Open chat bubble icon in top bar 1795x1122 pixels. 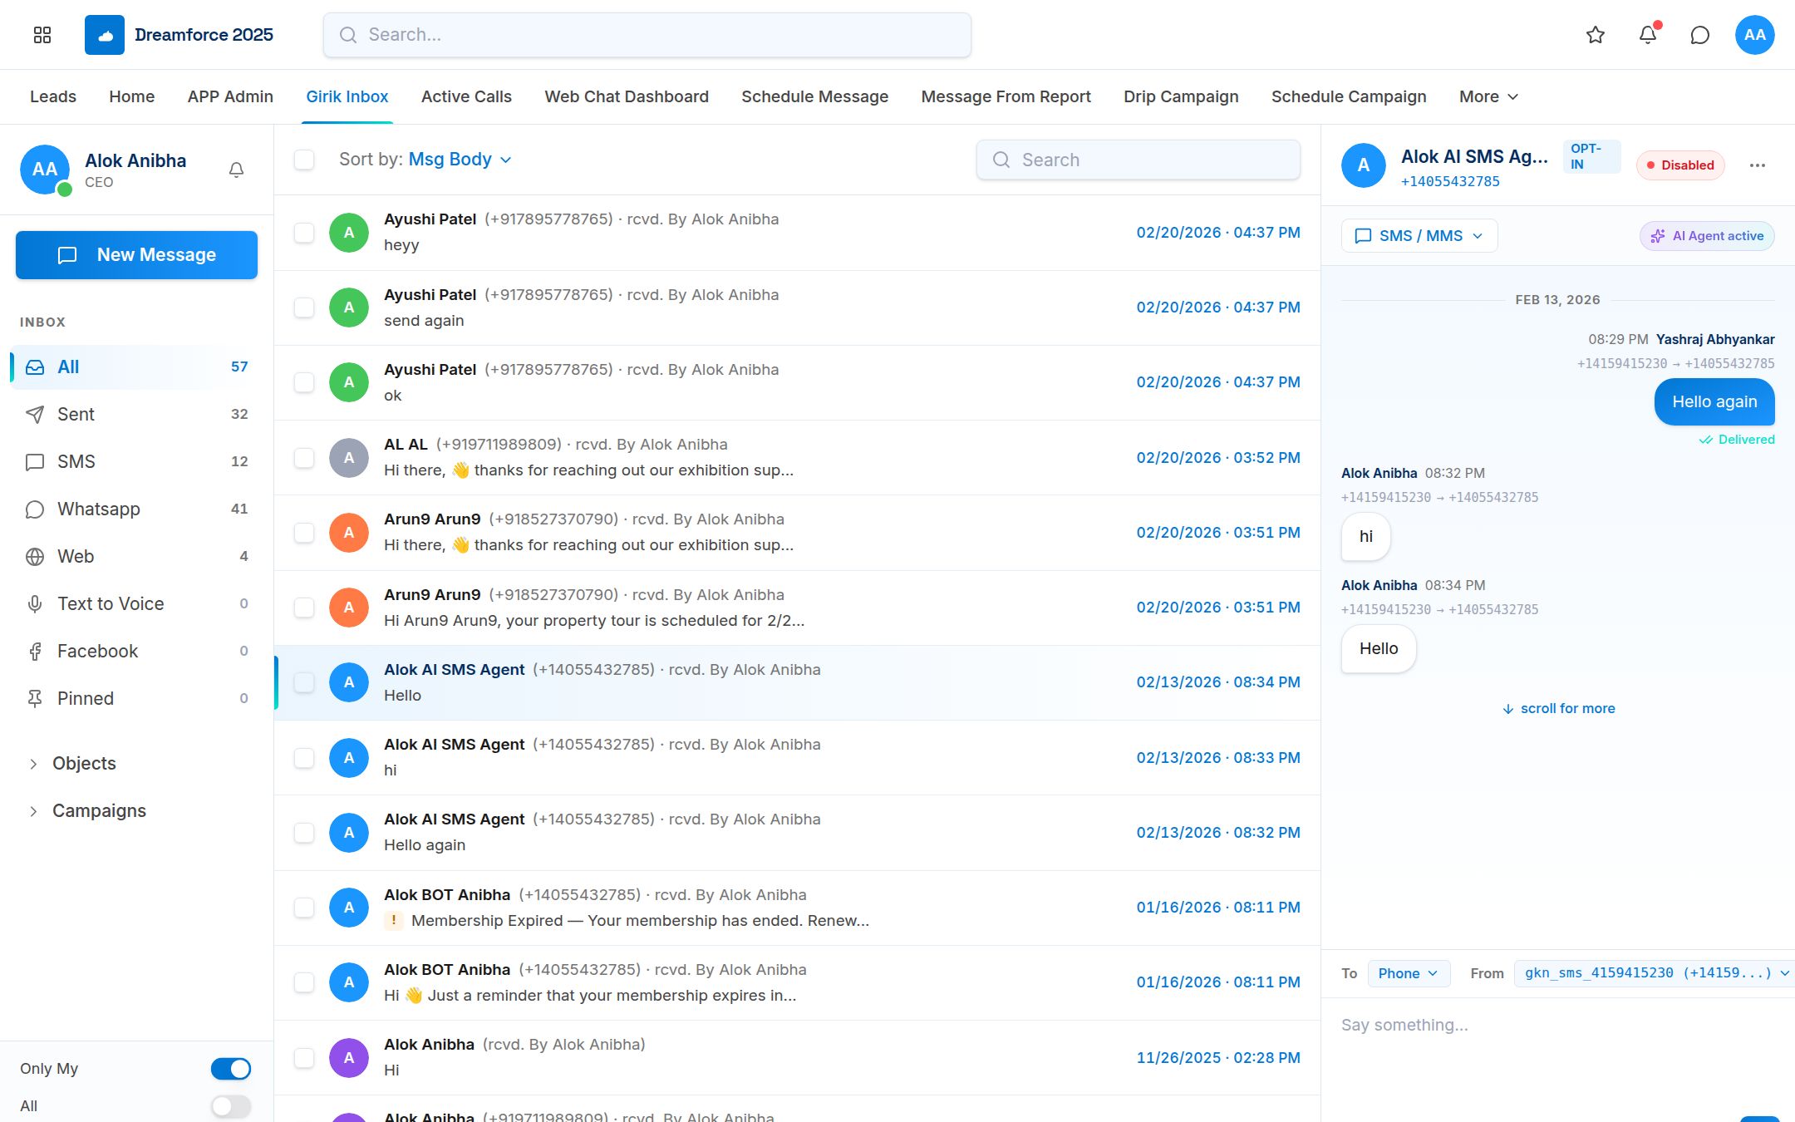click(x=1700, y=35)
